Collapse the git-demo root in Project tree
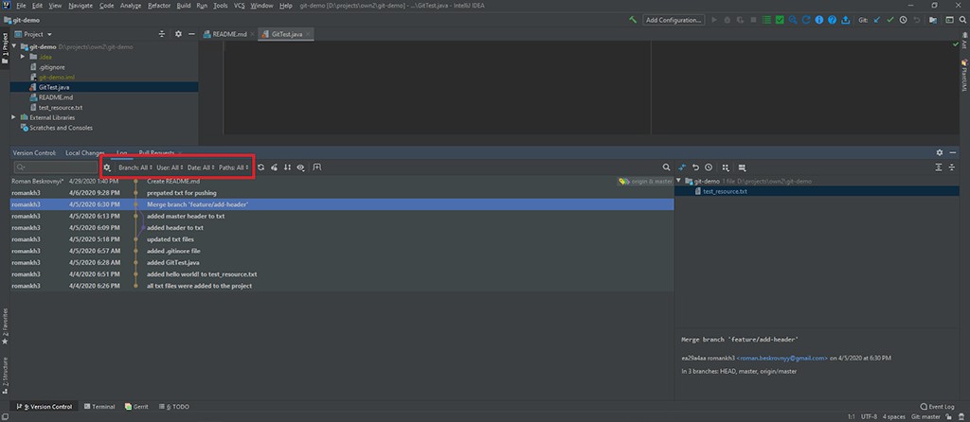This screenshot has height=422, width=970. [14, 46]
